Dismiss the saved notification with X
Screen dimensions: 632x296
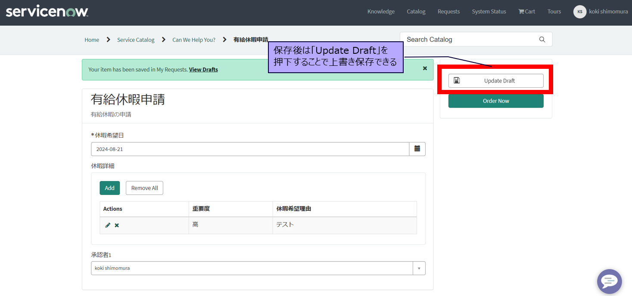point(425,68)
